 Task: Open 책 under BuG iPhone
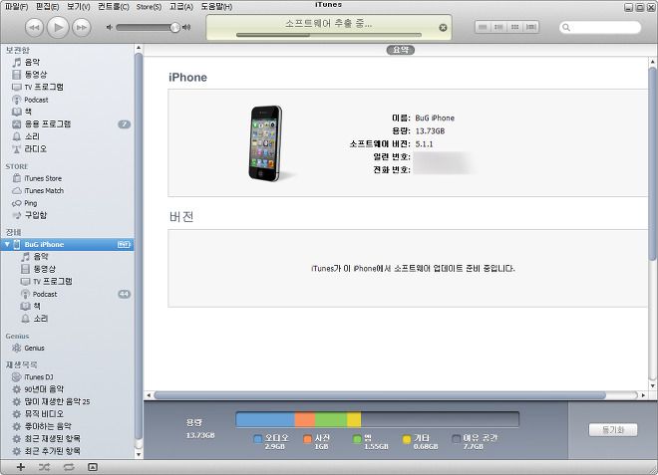pyautogui.click(x=67, y=307)
